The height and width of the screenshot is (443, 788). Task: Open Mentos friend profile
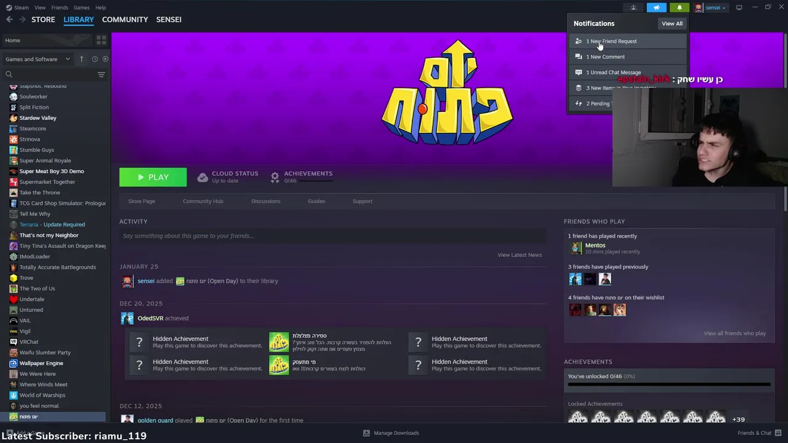pos(595,245)
